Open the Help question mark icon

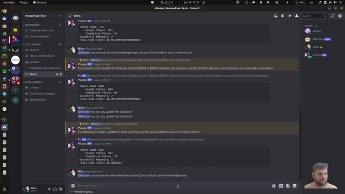(340, 16)
